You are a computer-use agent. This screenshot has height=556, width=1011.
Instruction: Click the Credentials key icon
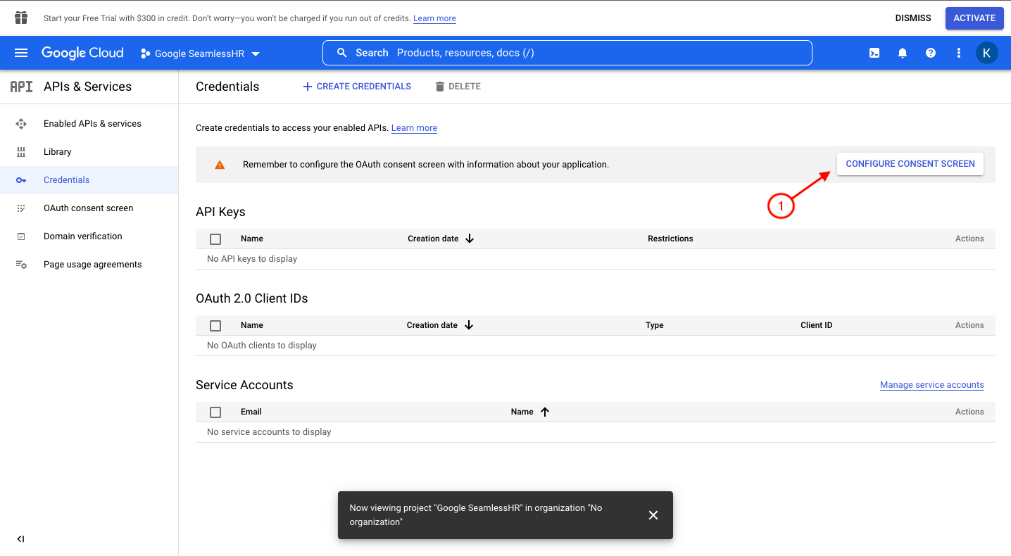pyautogui.click(x=21, y=180)
